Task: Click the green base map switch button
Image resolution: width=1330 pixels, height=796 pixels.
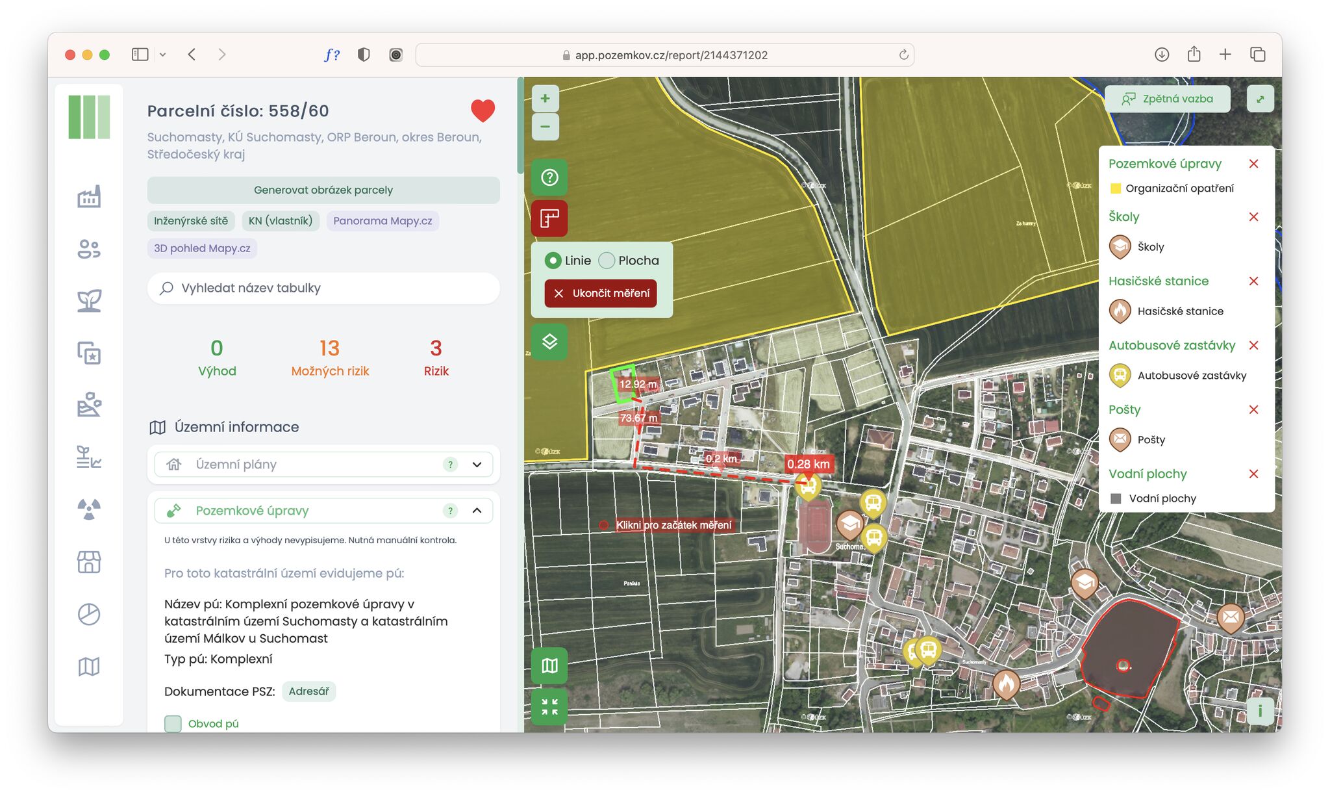Action: [549, 665]
